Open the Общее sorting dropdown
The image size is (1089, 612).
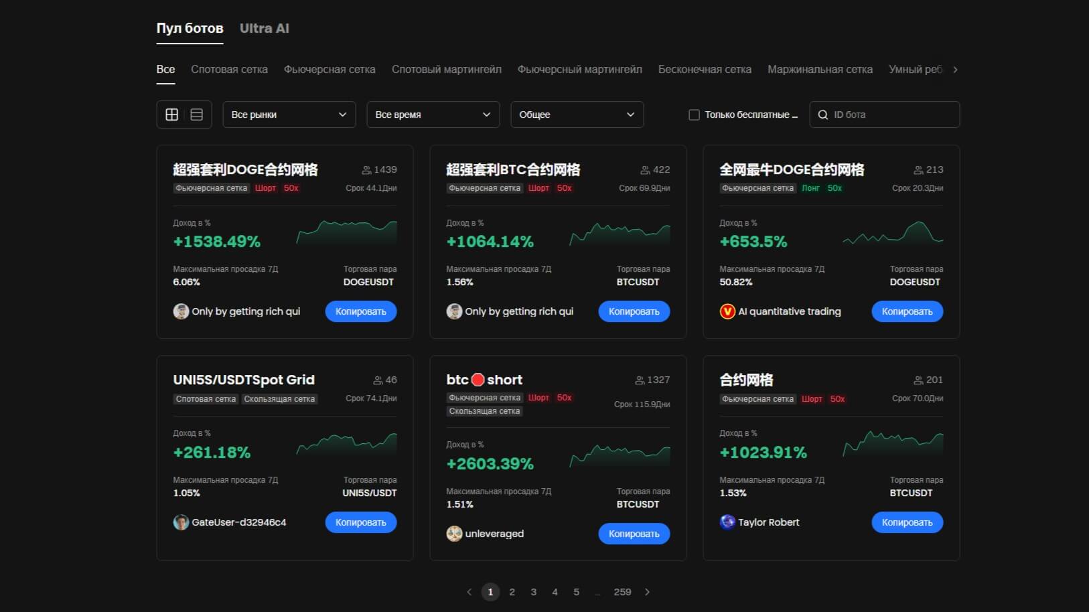[x=577, y=114]
